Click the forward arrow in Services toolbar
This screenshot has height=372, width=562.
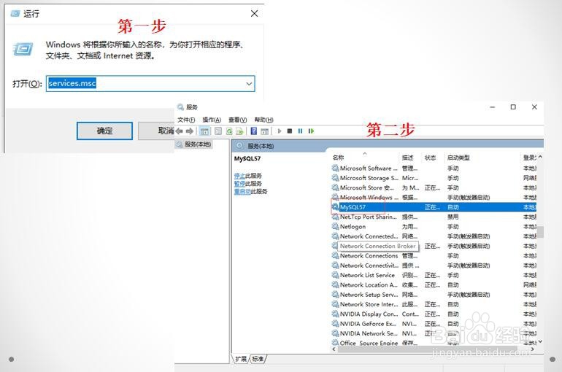[x=190, y=131]
